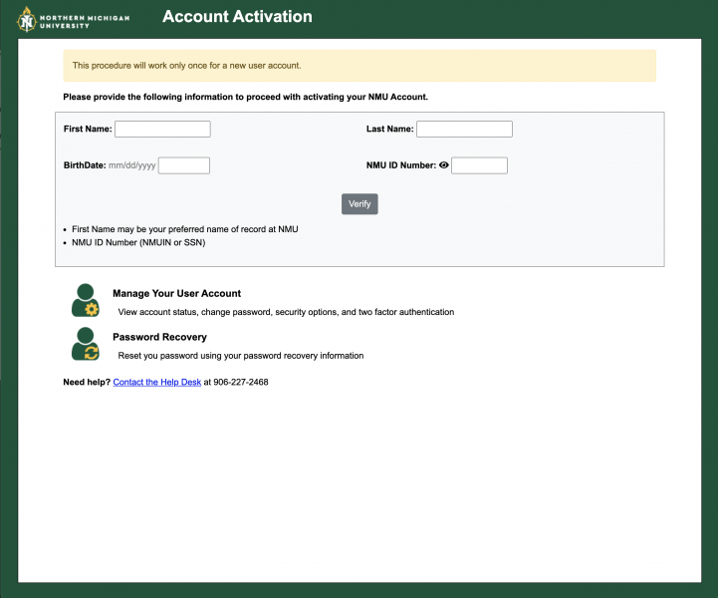
Task: Toggle NMU ID Number visibility eye icon
Action: [444, 165]
